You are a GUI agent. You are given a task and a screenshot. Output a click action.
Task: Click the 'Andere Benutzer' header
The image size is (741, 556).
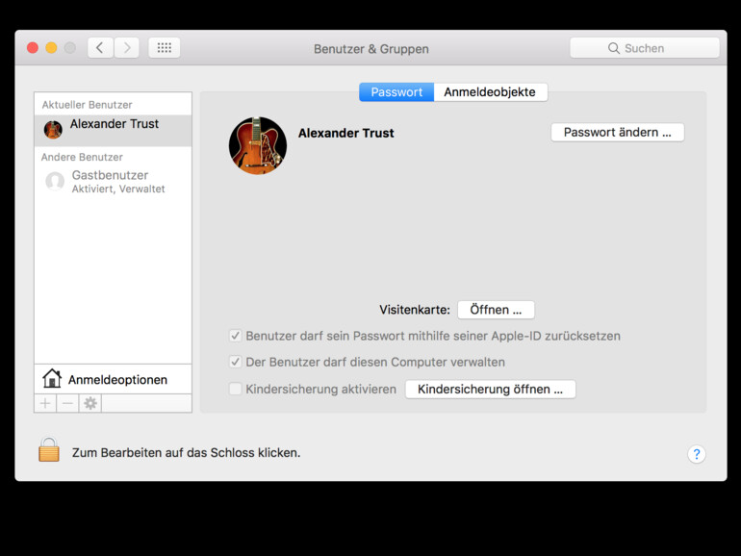tap(82, 157)
